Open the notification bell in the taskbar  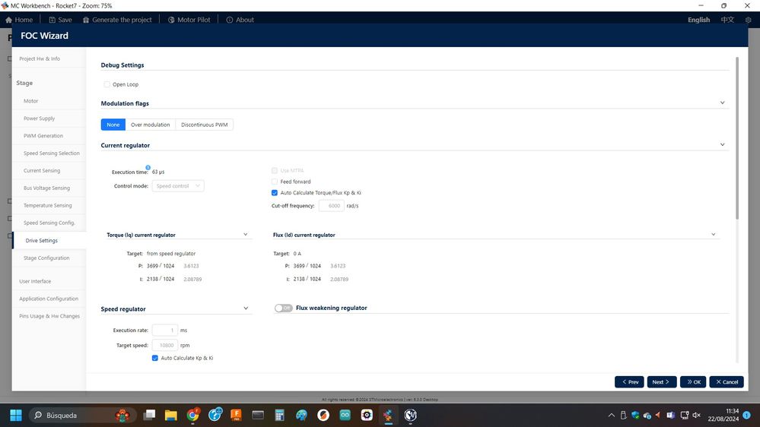(x=747, y=416)
